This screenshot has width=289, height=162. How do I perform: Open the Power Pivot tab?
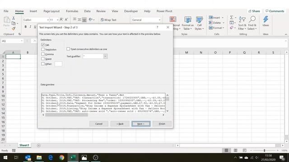pos(164,11)
